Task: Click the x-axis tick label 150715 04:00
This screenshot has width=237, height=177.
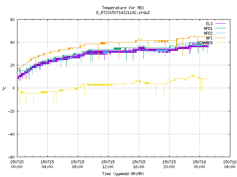Action: click(x=47, y=164)
